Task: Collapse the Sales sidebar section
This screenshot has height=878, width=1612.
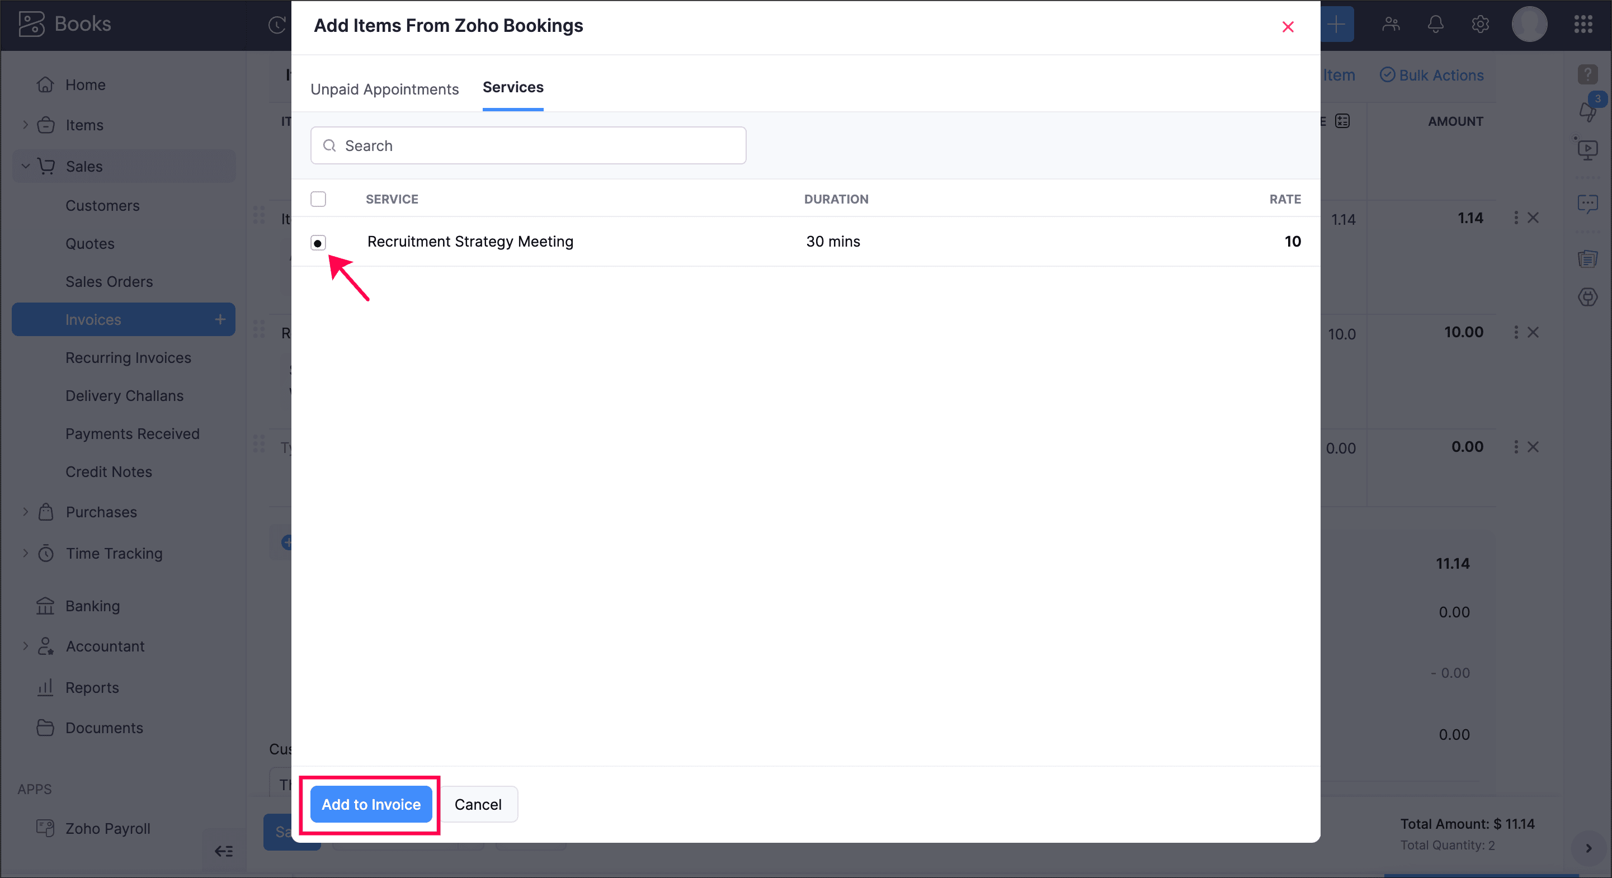Action: click(26, 167)
